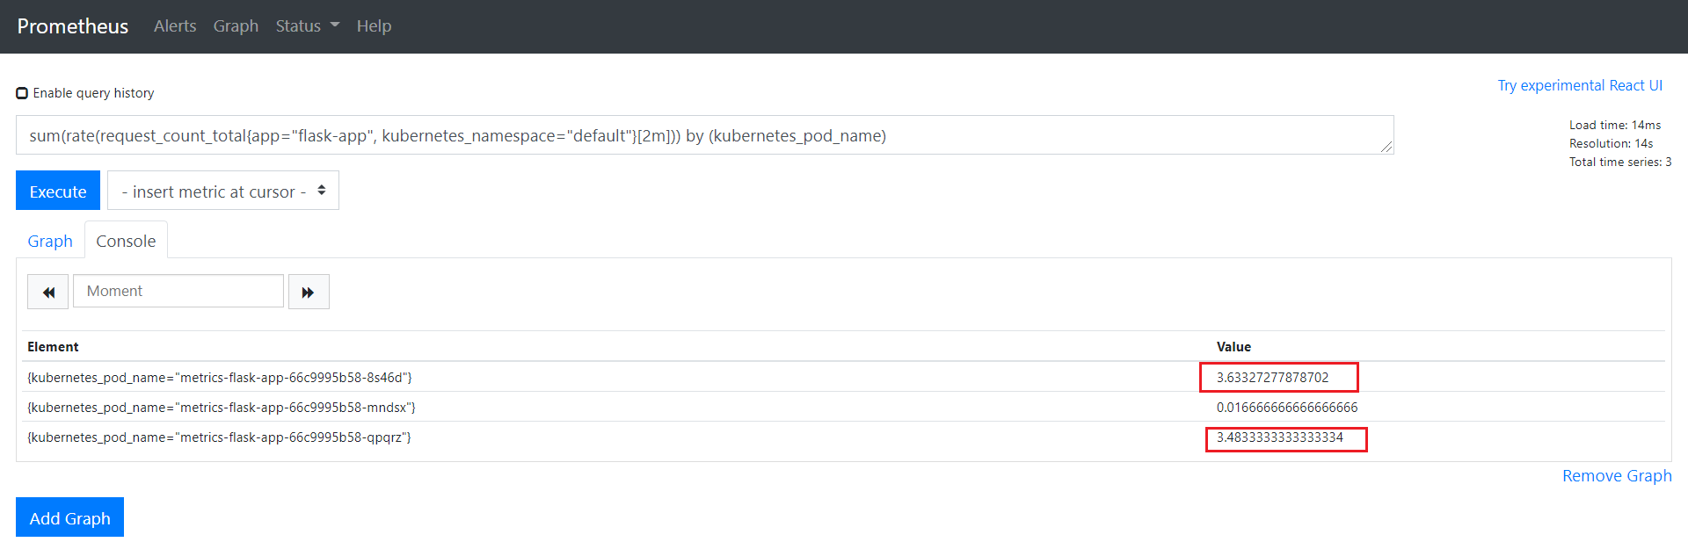The height and width of the screenshot is (542, 1688).
Task: Expand the insert metric at cursor dropdown
Action: [x=223, y=191]
